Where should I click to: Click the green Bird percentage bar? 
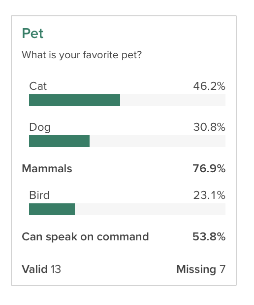(x=52, y=209)
